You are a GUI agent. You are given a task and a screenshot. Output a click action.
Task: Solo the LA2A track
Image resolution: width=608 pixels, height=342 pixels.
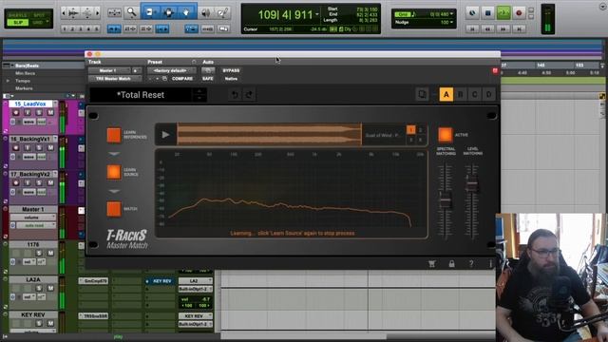(39, 288)
